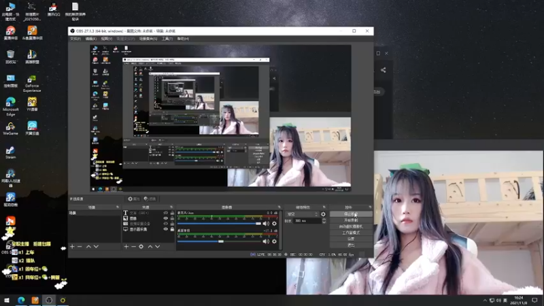Viewport: 544px width, 306px height.
Task: Toggle lock on 显示器采集 source
Action: point(172,229)
